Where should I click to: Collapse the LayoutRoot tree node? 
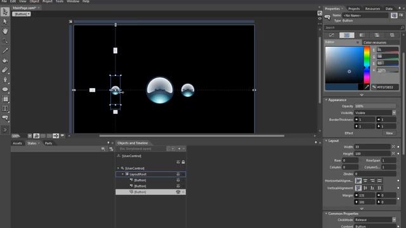point(122,174)
